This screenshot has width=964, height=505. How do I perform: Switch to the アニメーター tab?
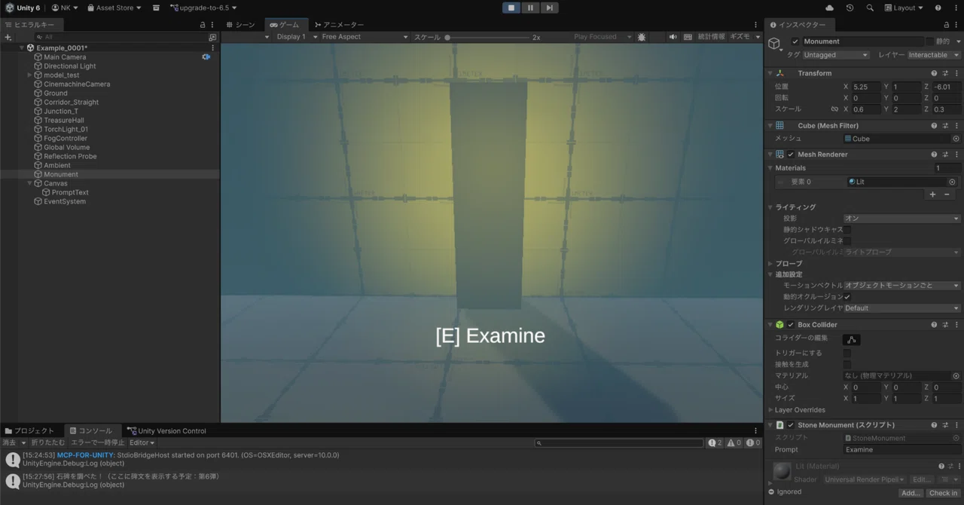(x=339, y=25)
